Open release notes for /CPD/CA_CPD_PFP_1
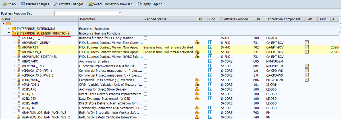 point(307,71)
